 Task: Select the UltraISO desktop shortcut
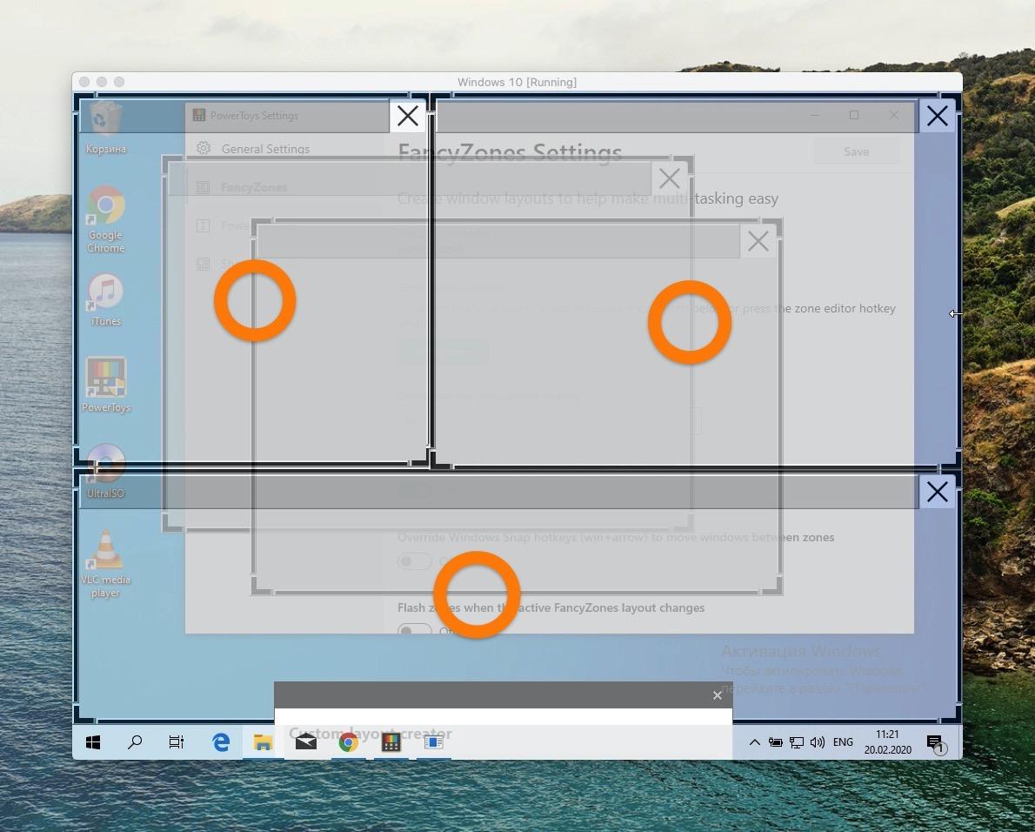105,472
